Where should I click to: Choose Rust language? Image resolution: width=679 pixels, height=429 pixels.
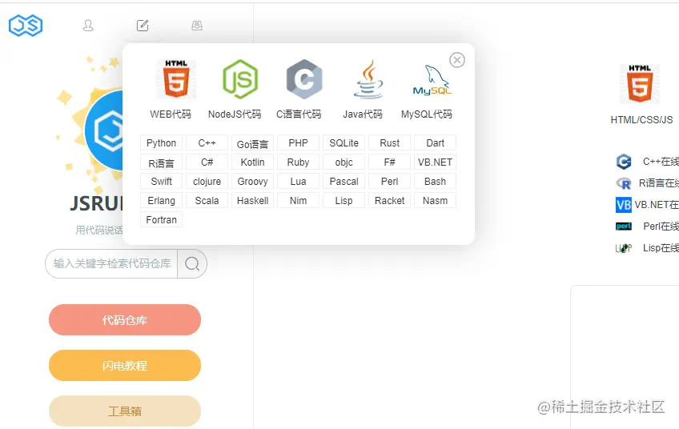point(390,142)
